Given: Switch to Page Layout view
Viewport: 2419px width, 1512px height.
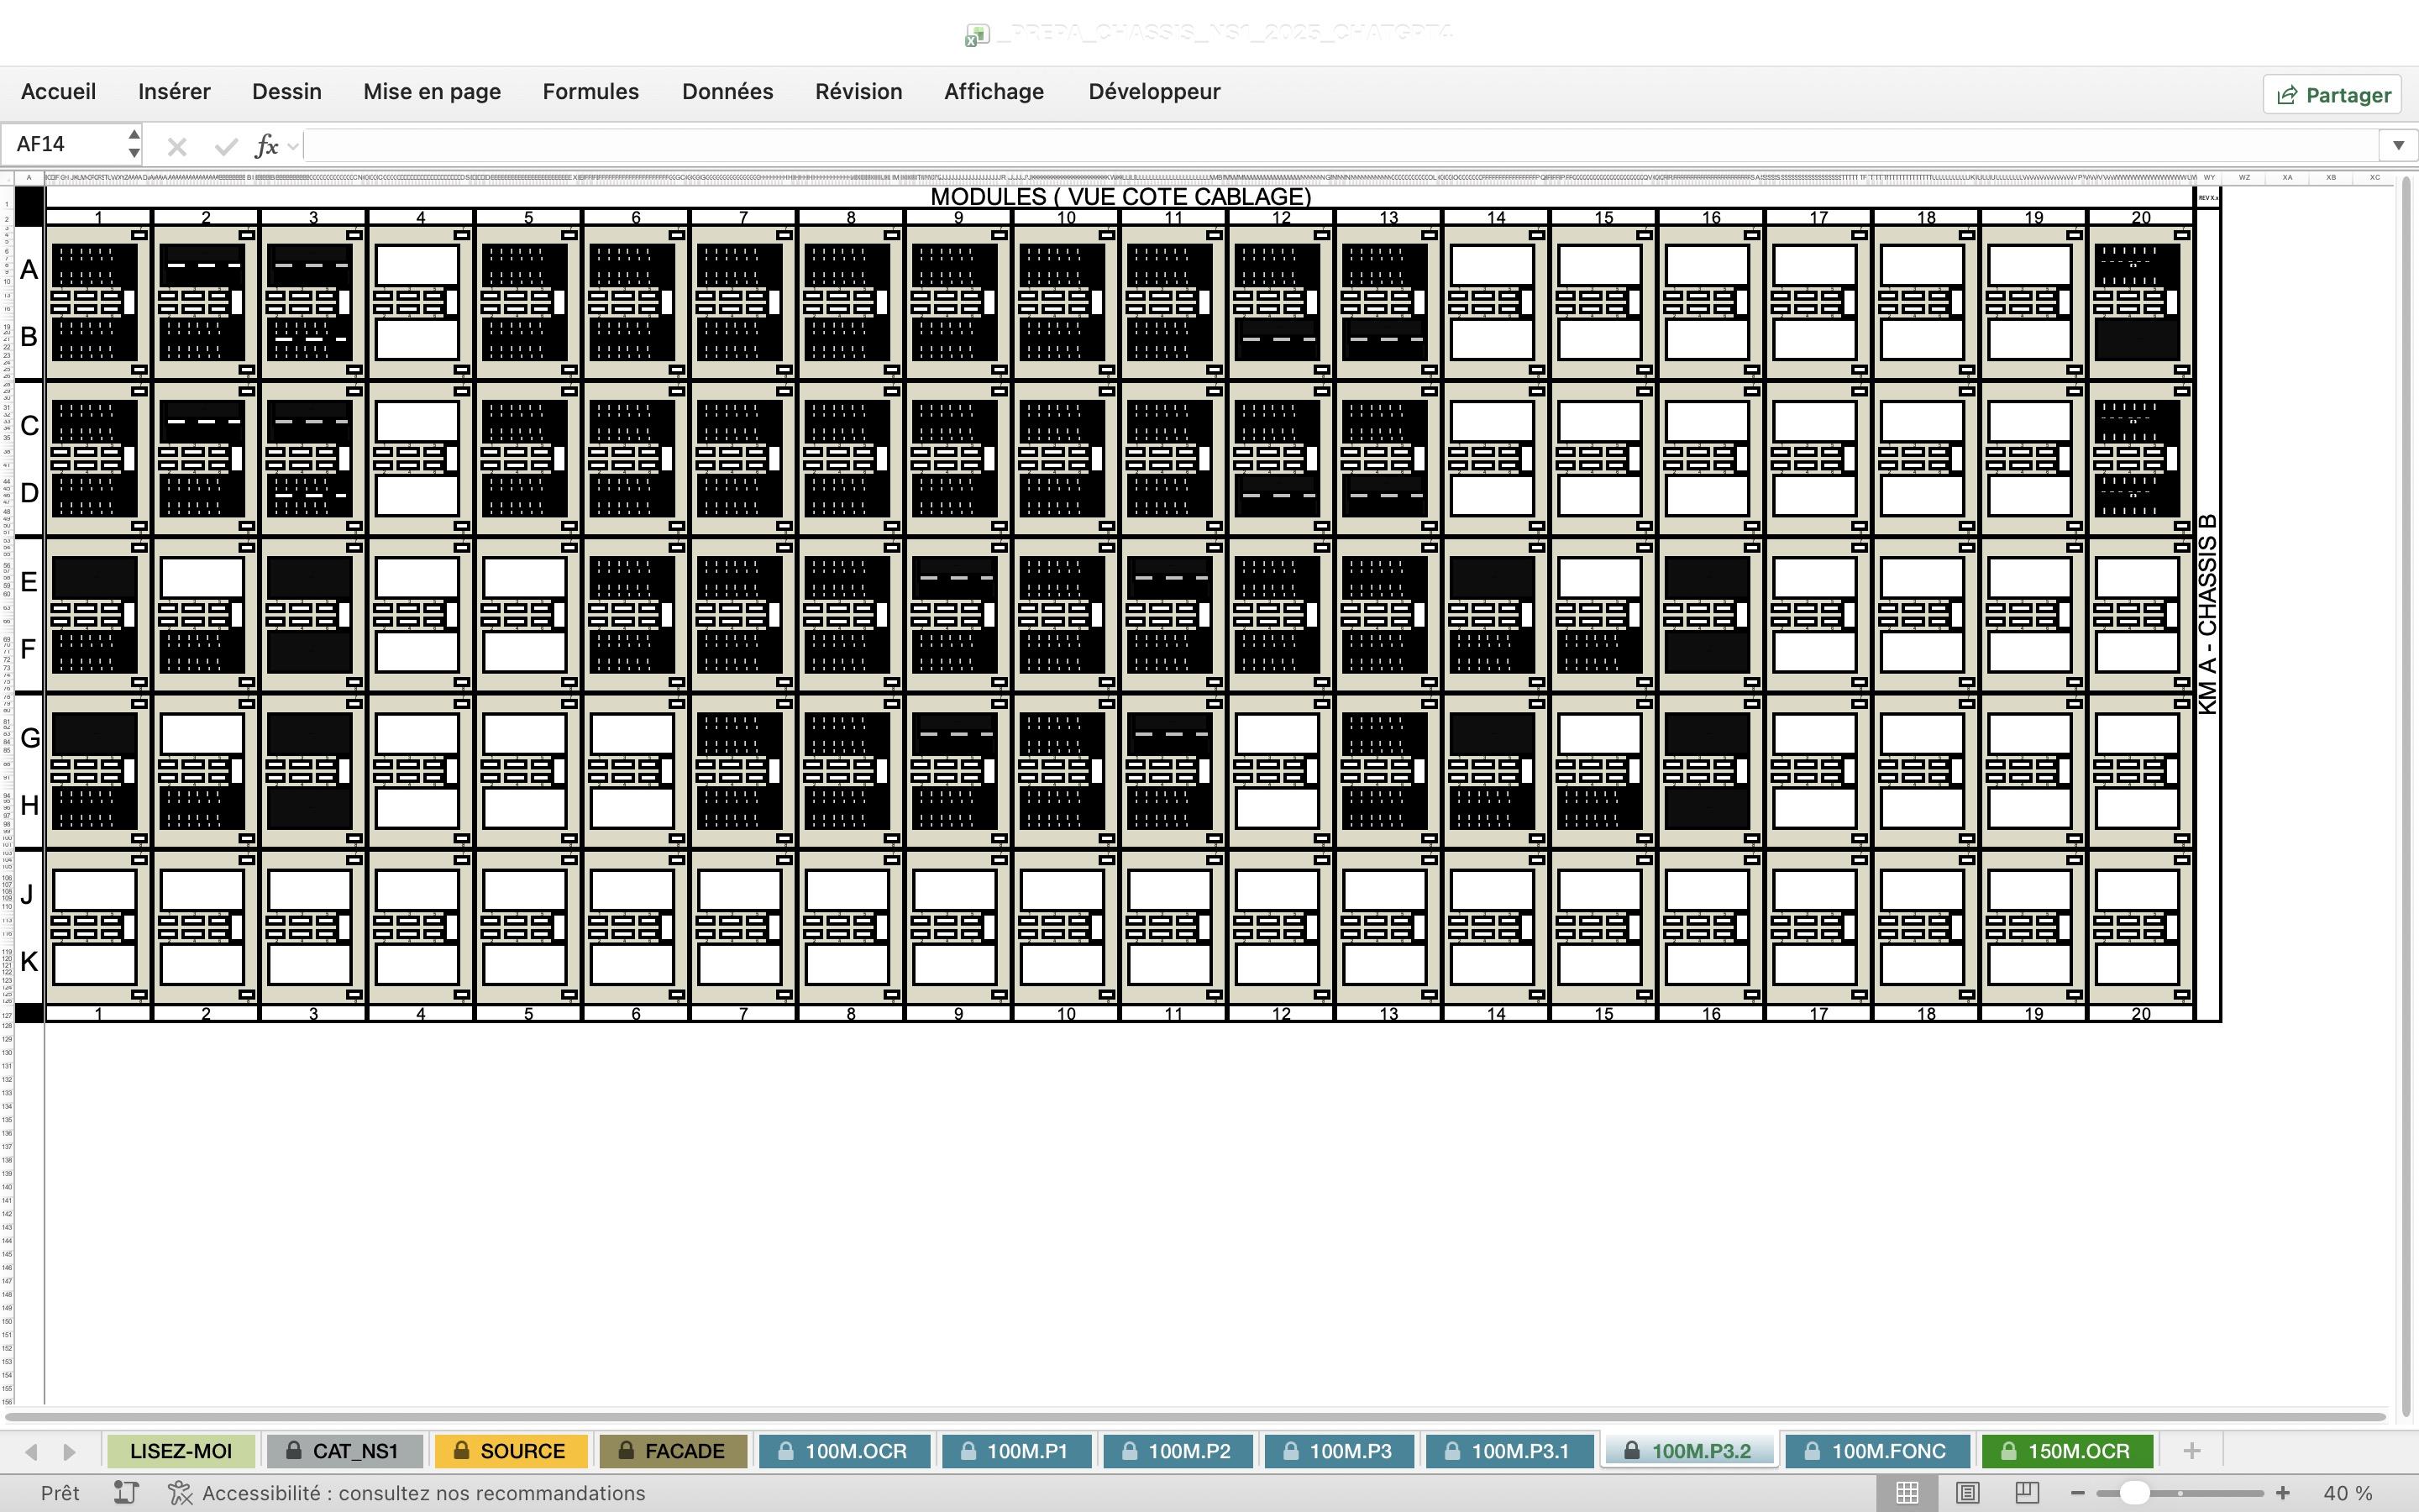Looking at the screenshot, I should [x=1967, y=1493].
